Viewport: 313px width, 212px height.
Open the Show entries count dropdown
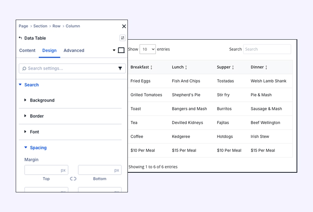coord(147,49)
